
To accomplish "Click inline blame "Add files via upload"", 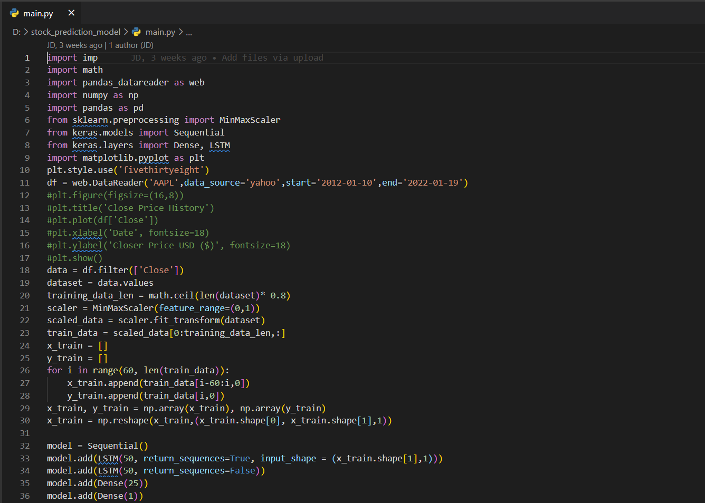I will click(x=272, y=57).
